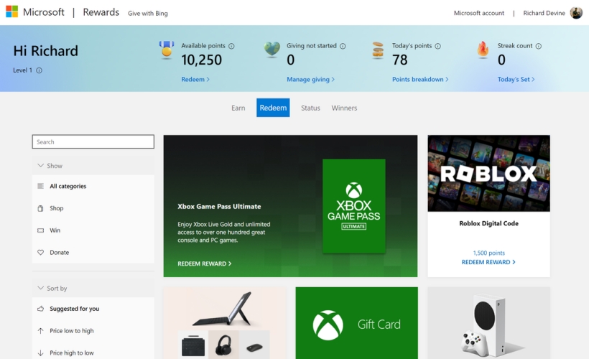589x359 pixels.
Task: Open info icon next to Streak count
Action: coord(538,46)
